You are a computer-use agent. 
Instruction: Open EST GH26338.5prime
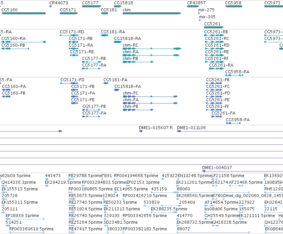(x=229, y=222)
